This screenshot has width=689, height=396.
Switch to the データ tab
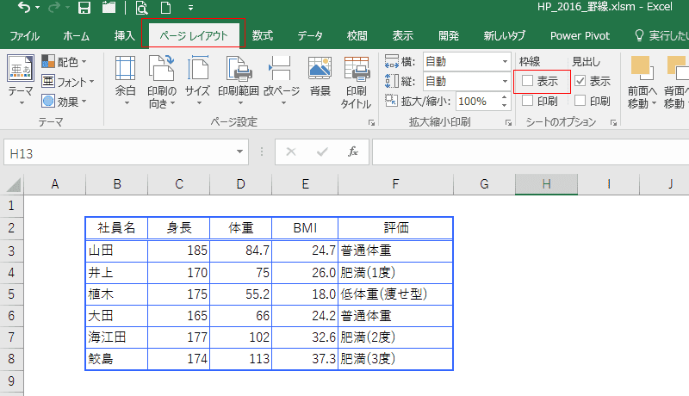coord(310,36)
